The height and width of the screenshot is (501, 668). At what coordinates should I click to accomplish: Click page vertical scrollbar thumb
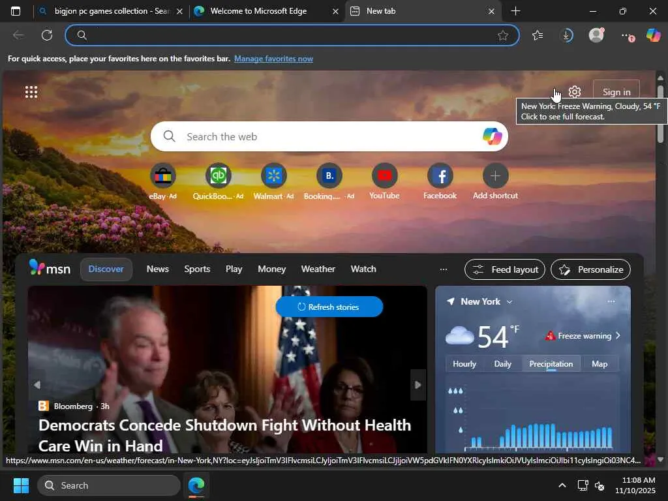pos(660,114)
